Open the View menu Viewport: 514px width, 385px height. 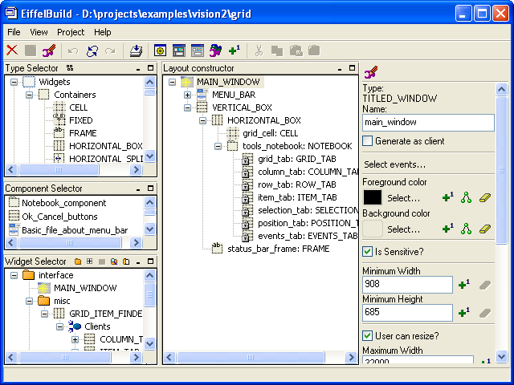[x=39, y=32]
